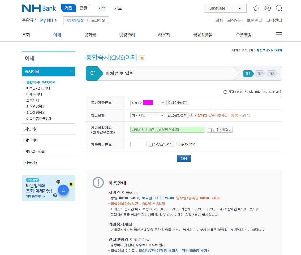Open the 오픈뱅킹 menu
The width and height of the screenshot is (301, 255).
click(243, 35)
